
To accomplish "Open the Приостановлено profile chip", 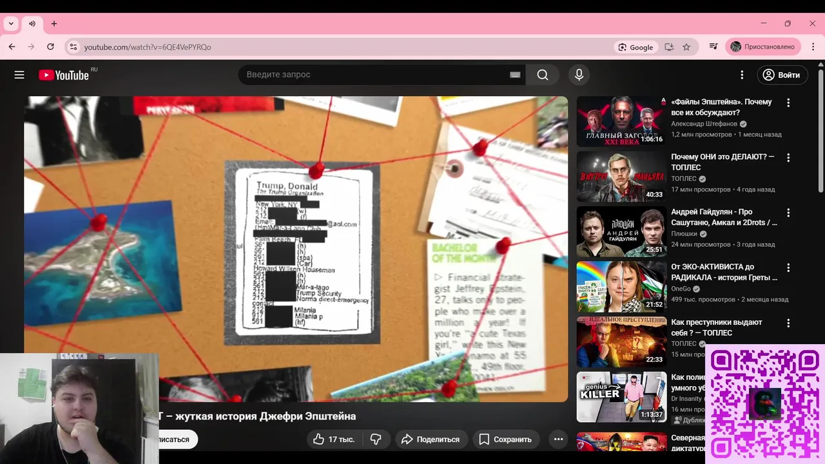I will 763,47.
